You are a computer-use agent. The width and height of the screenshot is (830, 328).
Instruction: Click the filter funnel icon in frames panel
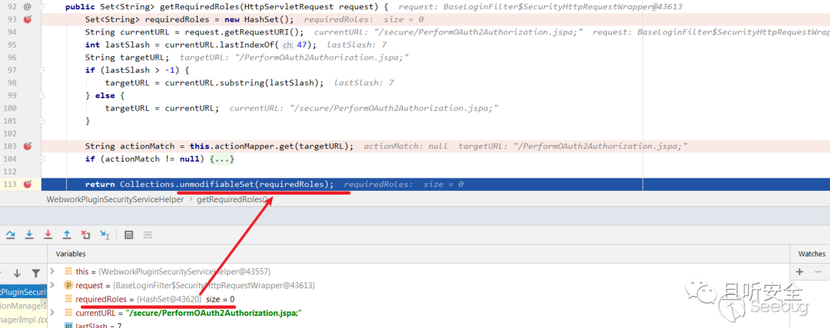pos(35,273)
